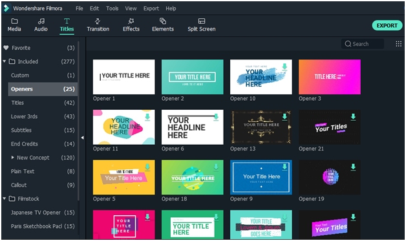Select the End Credits category
The width and height of the screenshot is (406, 241).
[x=43, y=144]
